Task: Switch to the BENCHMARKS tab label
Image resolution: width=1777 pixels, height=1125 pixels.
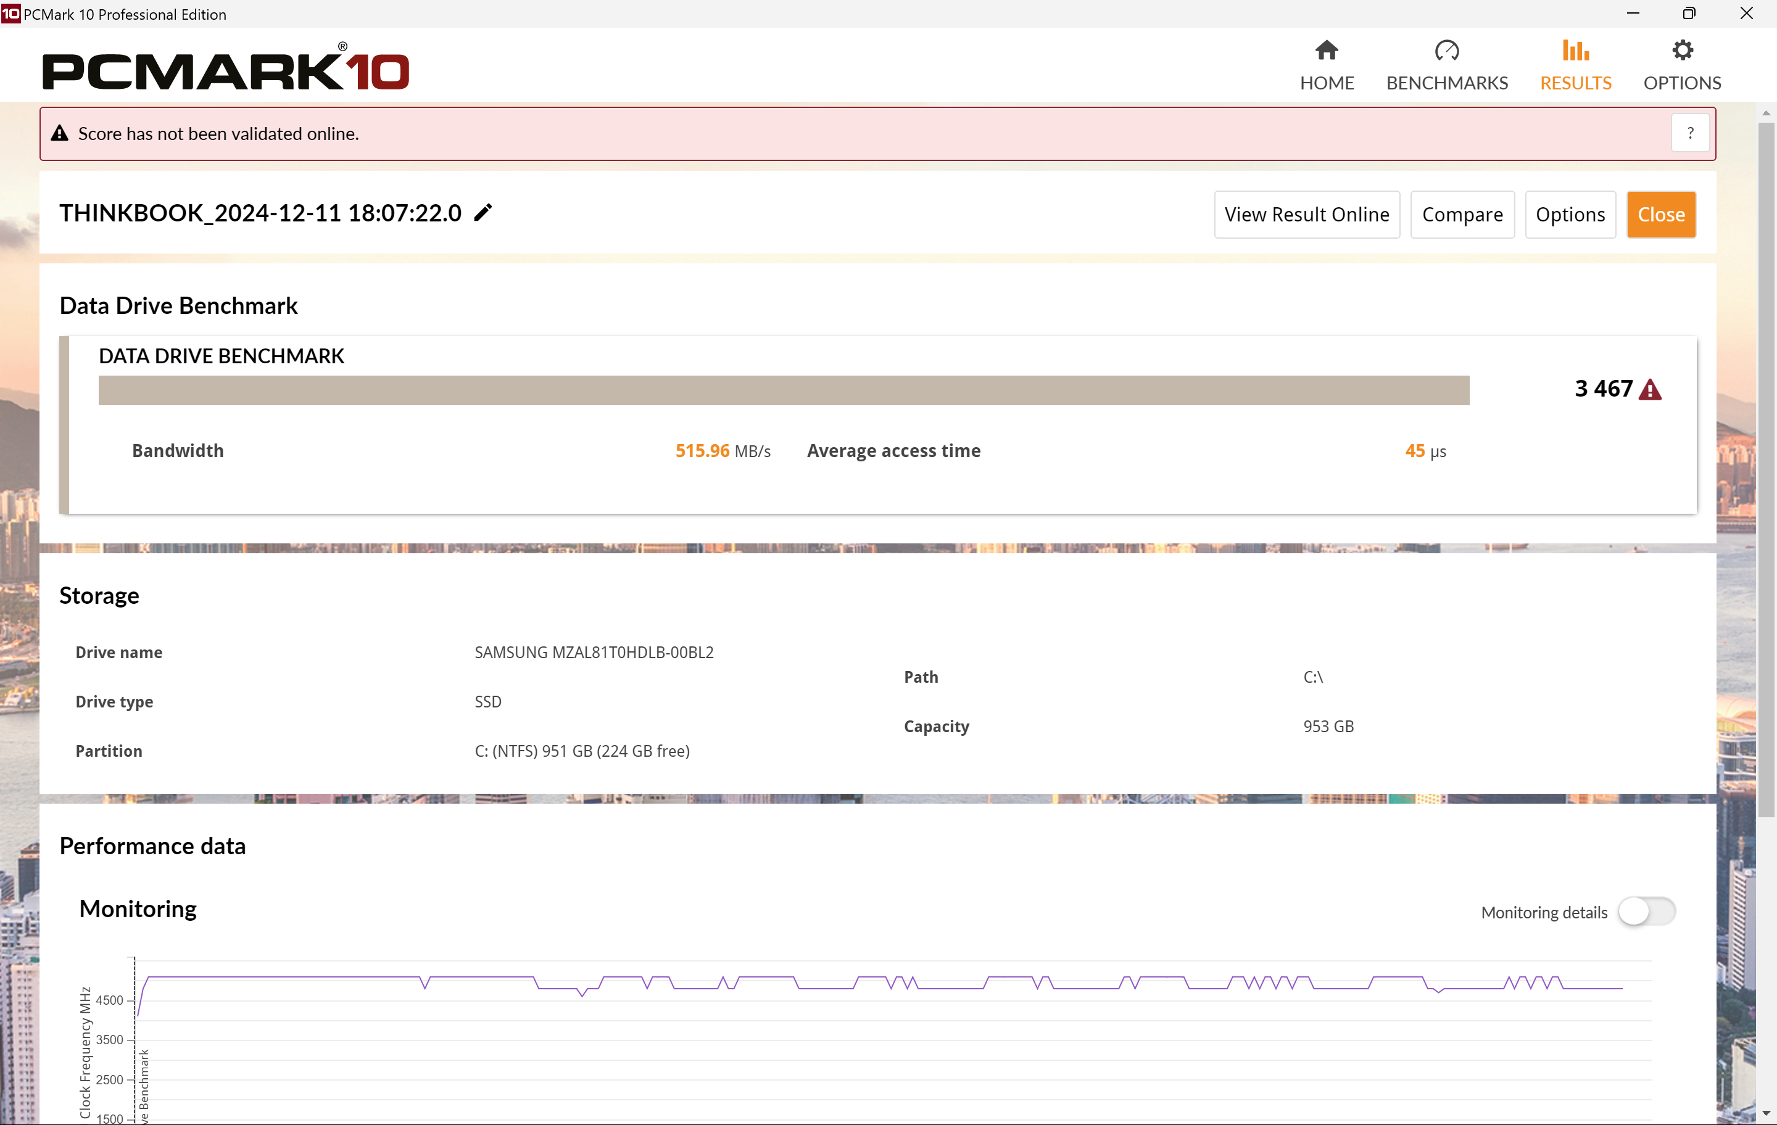Action: [x=1446, y=83]
